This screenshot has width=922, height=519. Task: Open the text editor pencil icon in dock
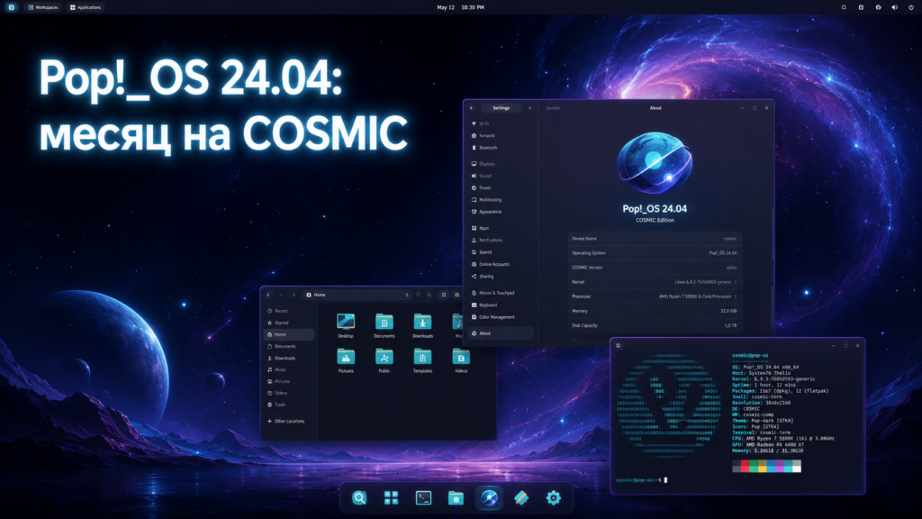[521, 497]
